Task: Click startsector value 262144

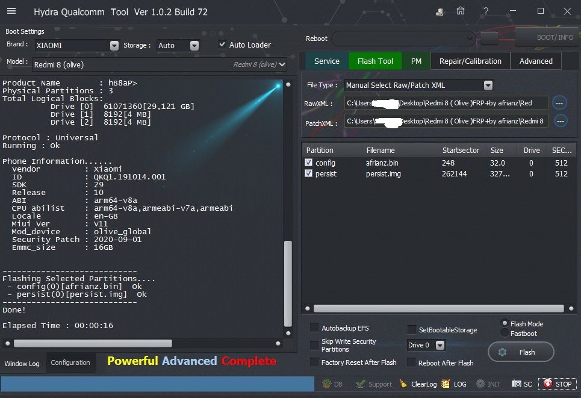Action: pos(455,173)
